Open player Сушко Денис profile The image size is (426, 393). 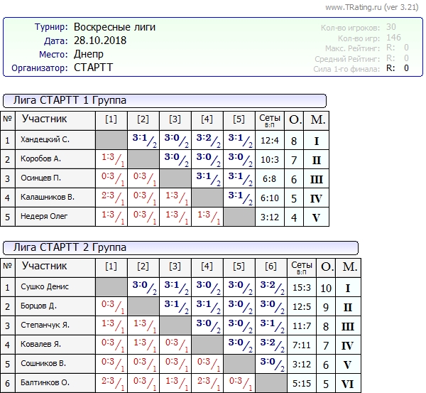click(45, 287)
